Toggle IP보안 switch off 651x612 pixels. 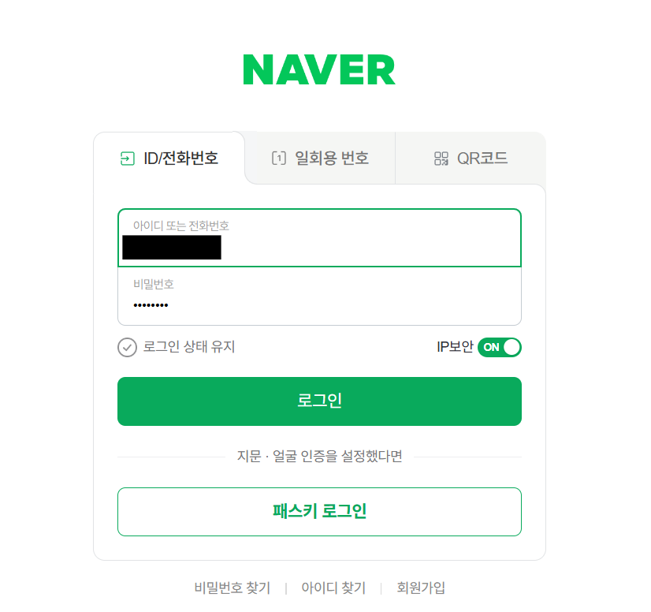coord(500,347)
